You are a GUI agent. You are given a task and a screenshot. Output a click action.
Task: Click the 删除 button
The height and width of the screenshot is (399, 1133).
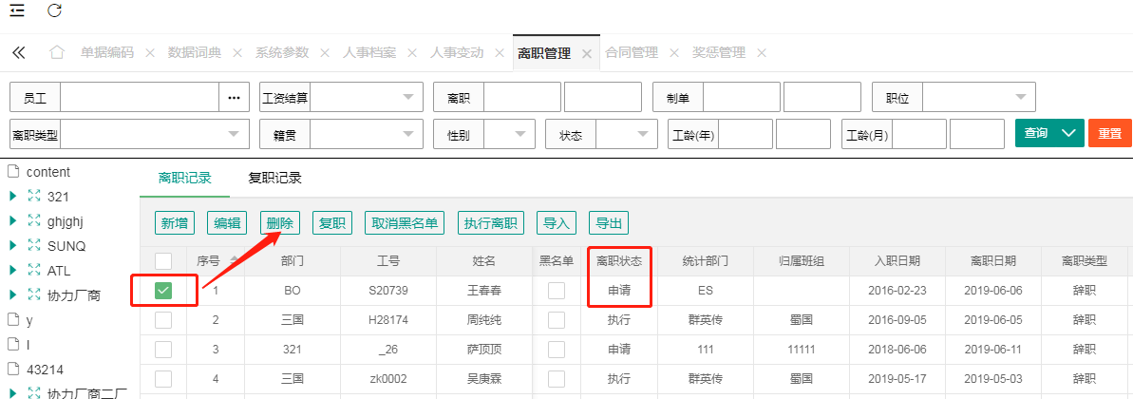tap(280, 223)
